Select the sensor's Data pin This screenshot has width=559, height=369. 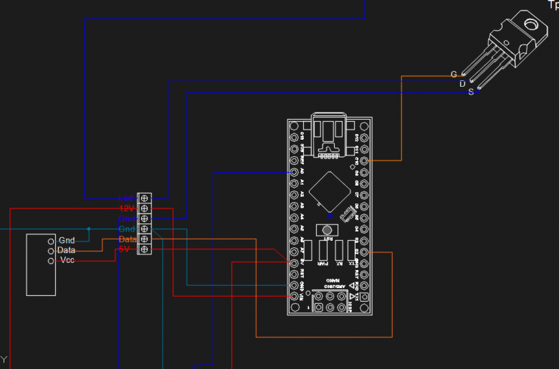(x=50, y=251)
